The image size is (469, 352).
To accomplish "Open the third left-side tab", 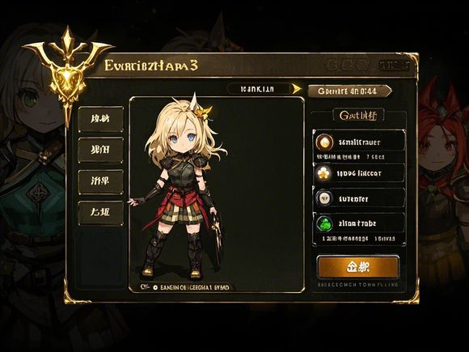I will click(x=101, y=182).
